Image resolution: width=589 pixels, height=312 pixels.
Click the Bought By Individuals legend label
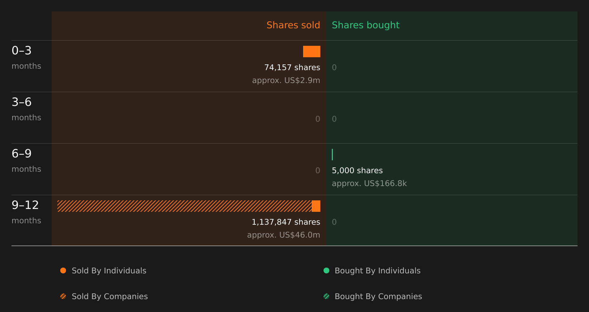pyautogui.click(x=377, y=271)
